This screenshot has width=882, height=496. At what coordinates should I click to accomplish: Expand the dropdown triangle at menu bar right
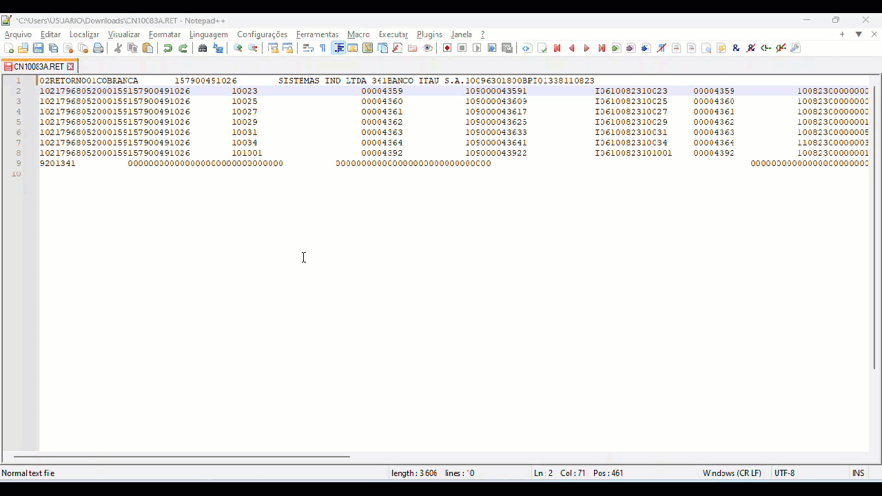point(859,34)
